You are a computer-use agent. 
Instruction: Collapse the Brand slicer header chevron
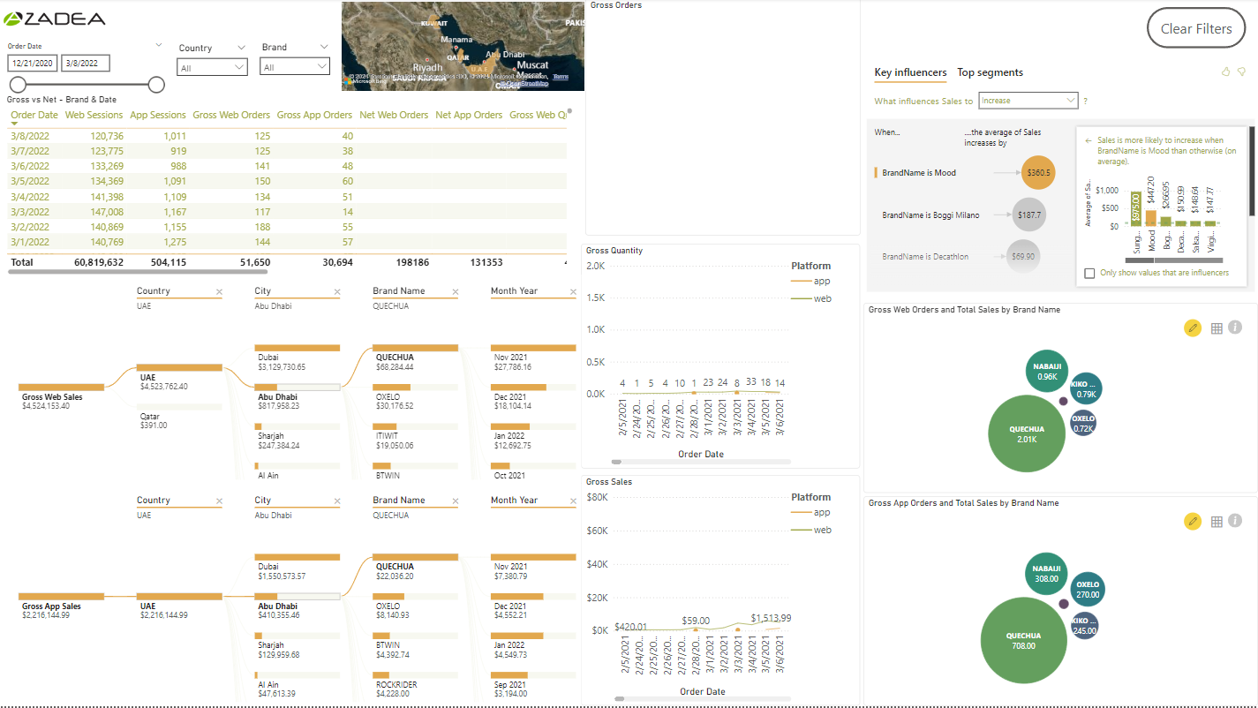(x=322, y=48)
